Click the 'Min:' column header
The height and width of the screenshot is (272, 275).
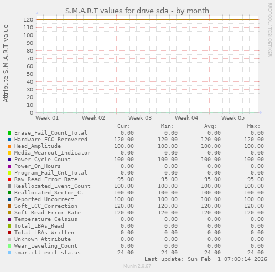[x=167, y=126]
